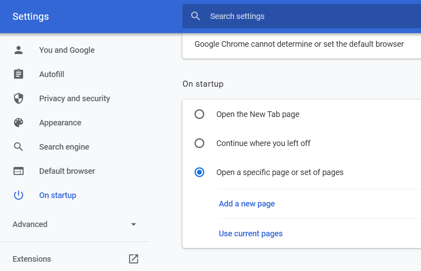The width and height of the screenshot is (421, 271).
Task: Click the On startup power icon
Action: point(19,195)
